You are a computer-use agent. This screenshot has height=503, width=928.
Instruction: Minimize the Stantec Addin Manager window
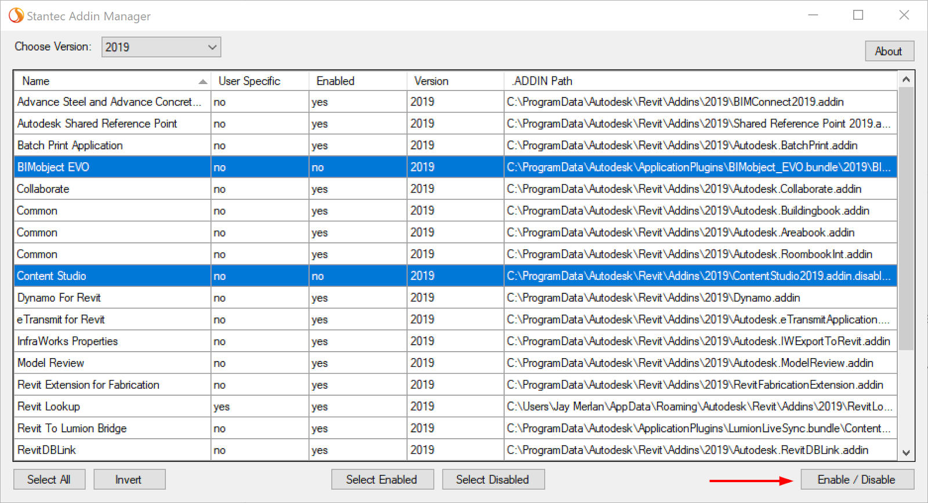[813, 15]
